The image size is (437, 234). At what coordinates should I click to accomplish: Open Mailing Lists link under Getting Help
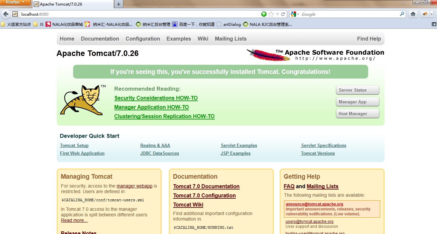pyautogui.click(x=323, y=187)
